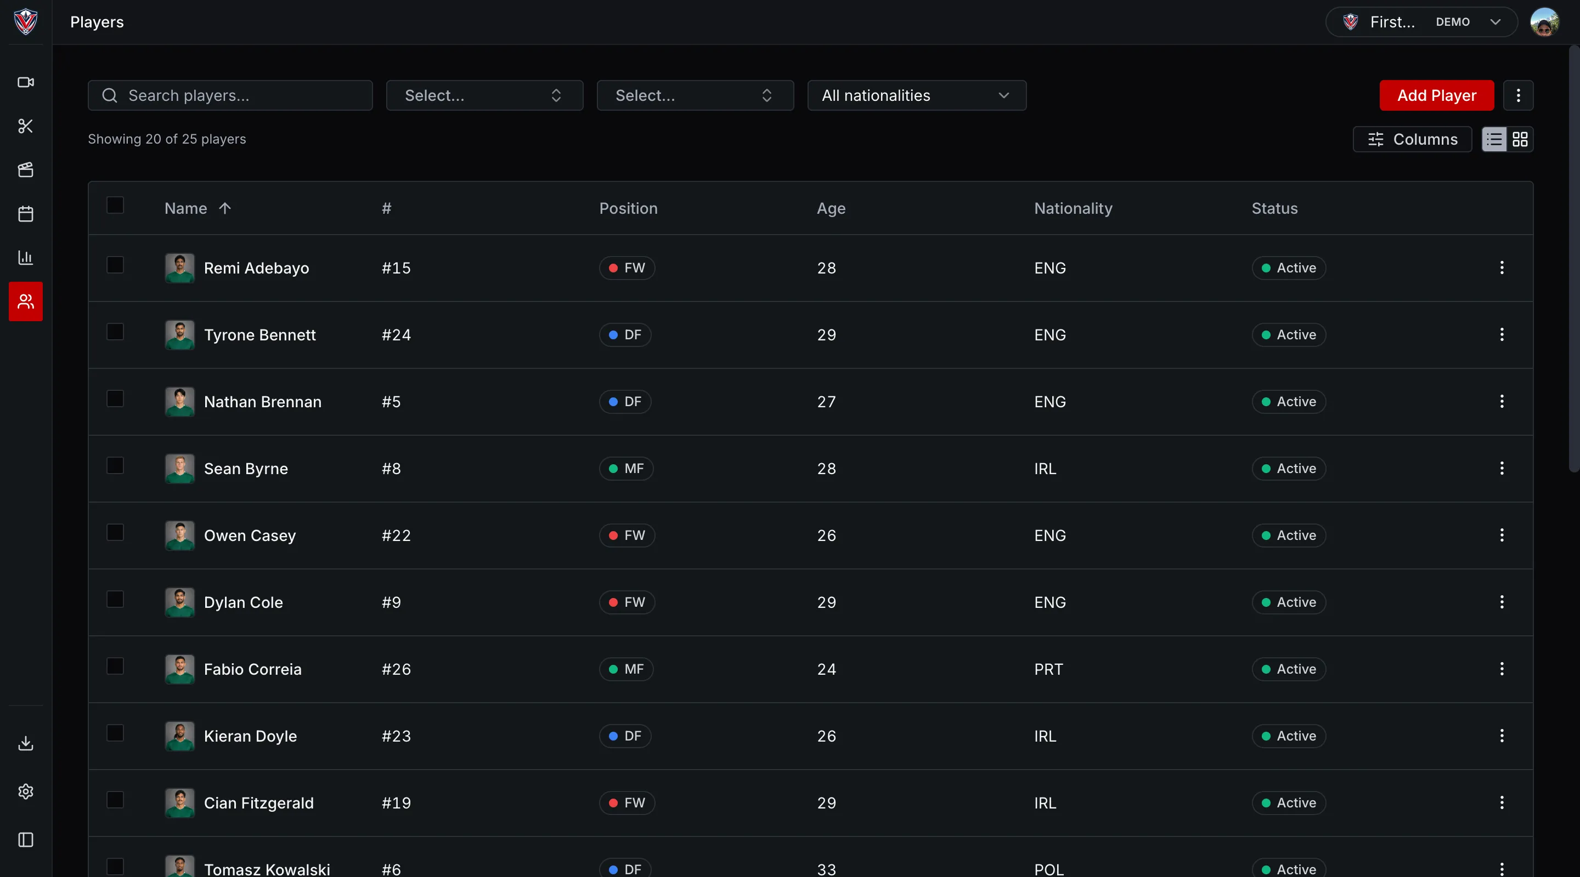Open the calendar sidebar icon
Screen dimensions: 1580x877
[x=26, y=214]
